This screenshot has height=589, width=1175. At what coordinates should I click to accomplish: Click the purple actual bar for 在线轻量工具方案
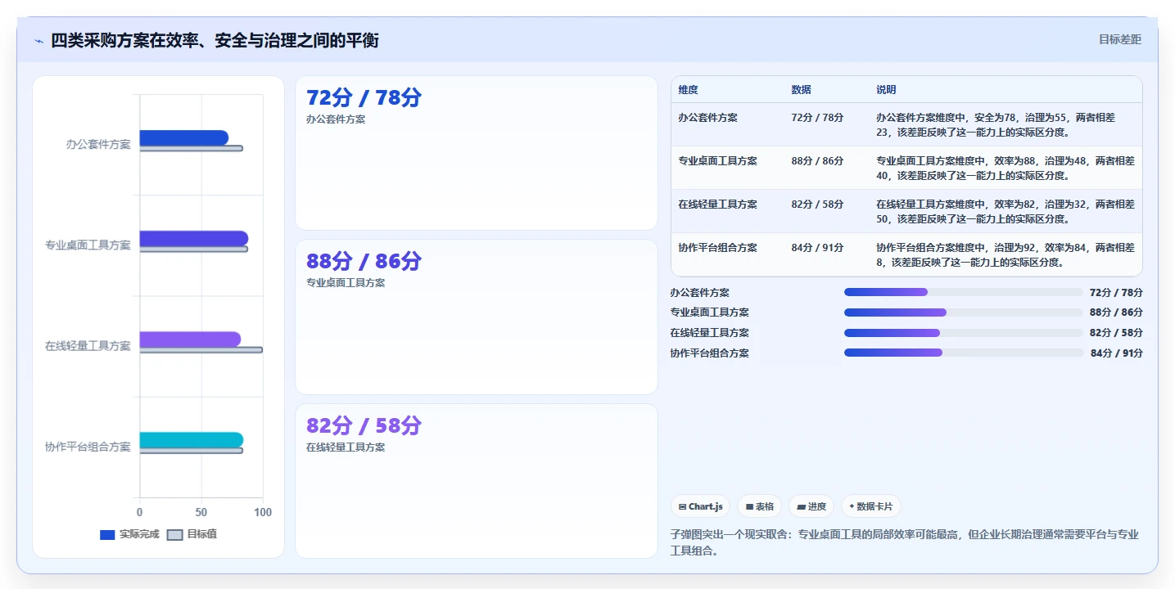click(190, 339)
